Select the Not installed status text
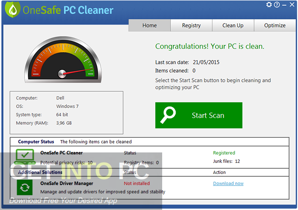Viewport: 298px width, 210px height. pyautogui.click(x=137, y=183)
